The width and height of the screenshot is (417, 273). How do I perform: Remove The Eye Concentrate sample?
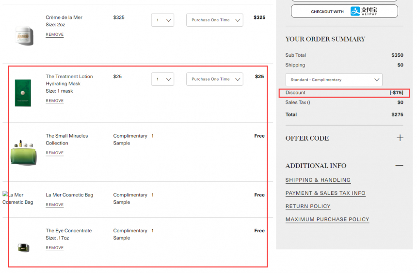tap(54, 248)
